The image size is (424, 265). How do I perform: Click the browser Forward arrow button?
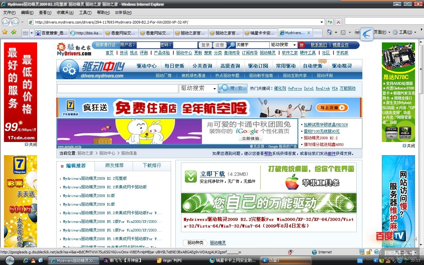[15, 22]
